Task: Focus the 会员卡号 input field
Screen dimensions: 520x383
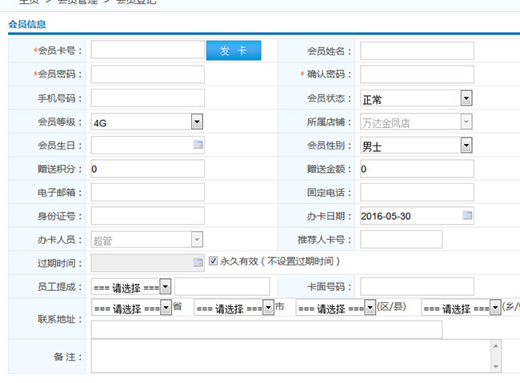Action: coord(148,50)
